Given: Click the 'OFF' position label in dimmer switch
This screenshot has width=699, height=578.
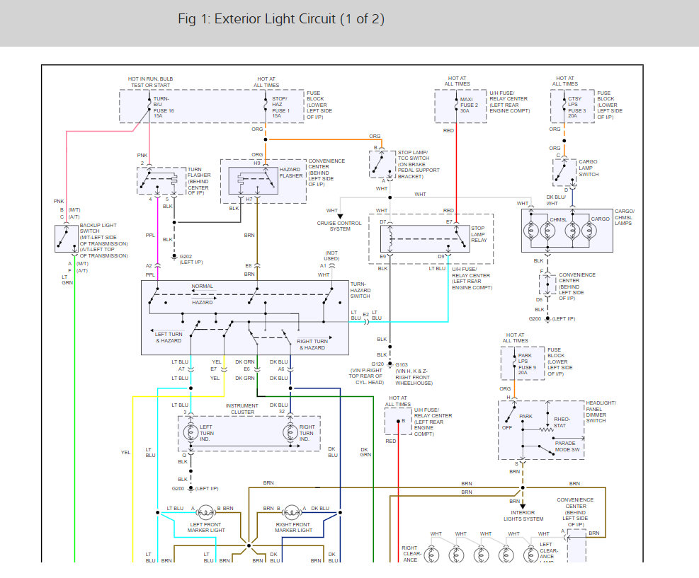Looking at the screenshot, I should point(507,427).
